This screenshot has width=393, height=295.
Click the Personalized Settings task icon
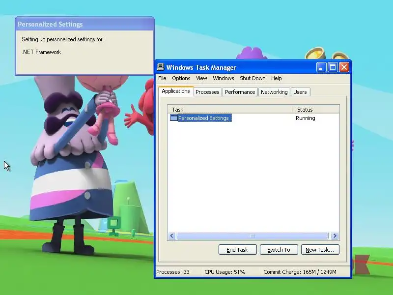pyautogui.click(x=173, y=118)
